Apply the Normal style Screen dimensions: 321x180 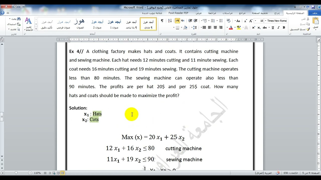pyautogui.click(x=148, y=24)
